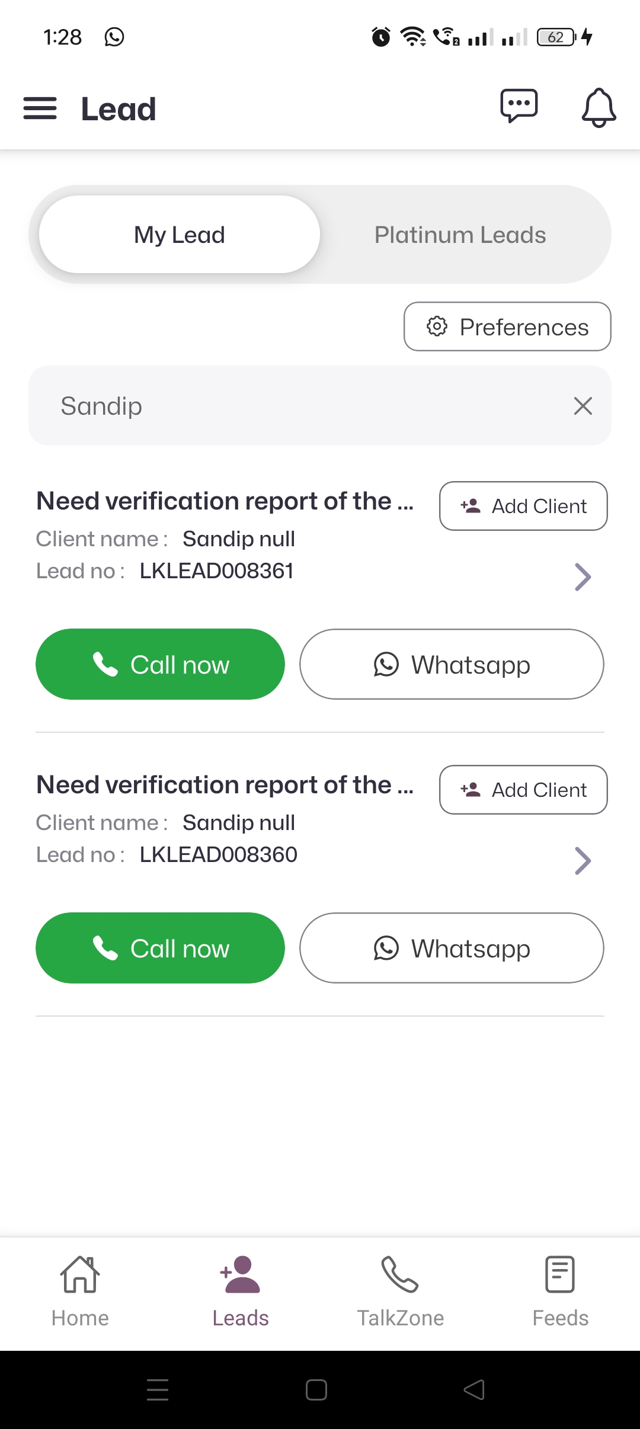Switch to Platinum Leads toggle option
The height and width of the screenshot is (1429, 640).
[x=460, y=235]
